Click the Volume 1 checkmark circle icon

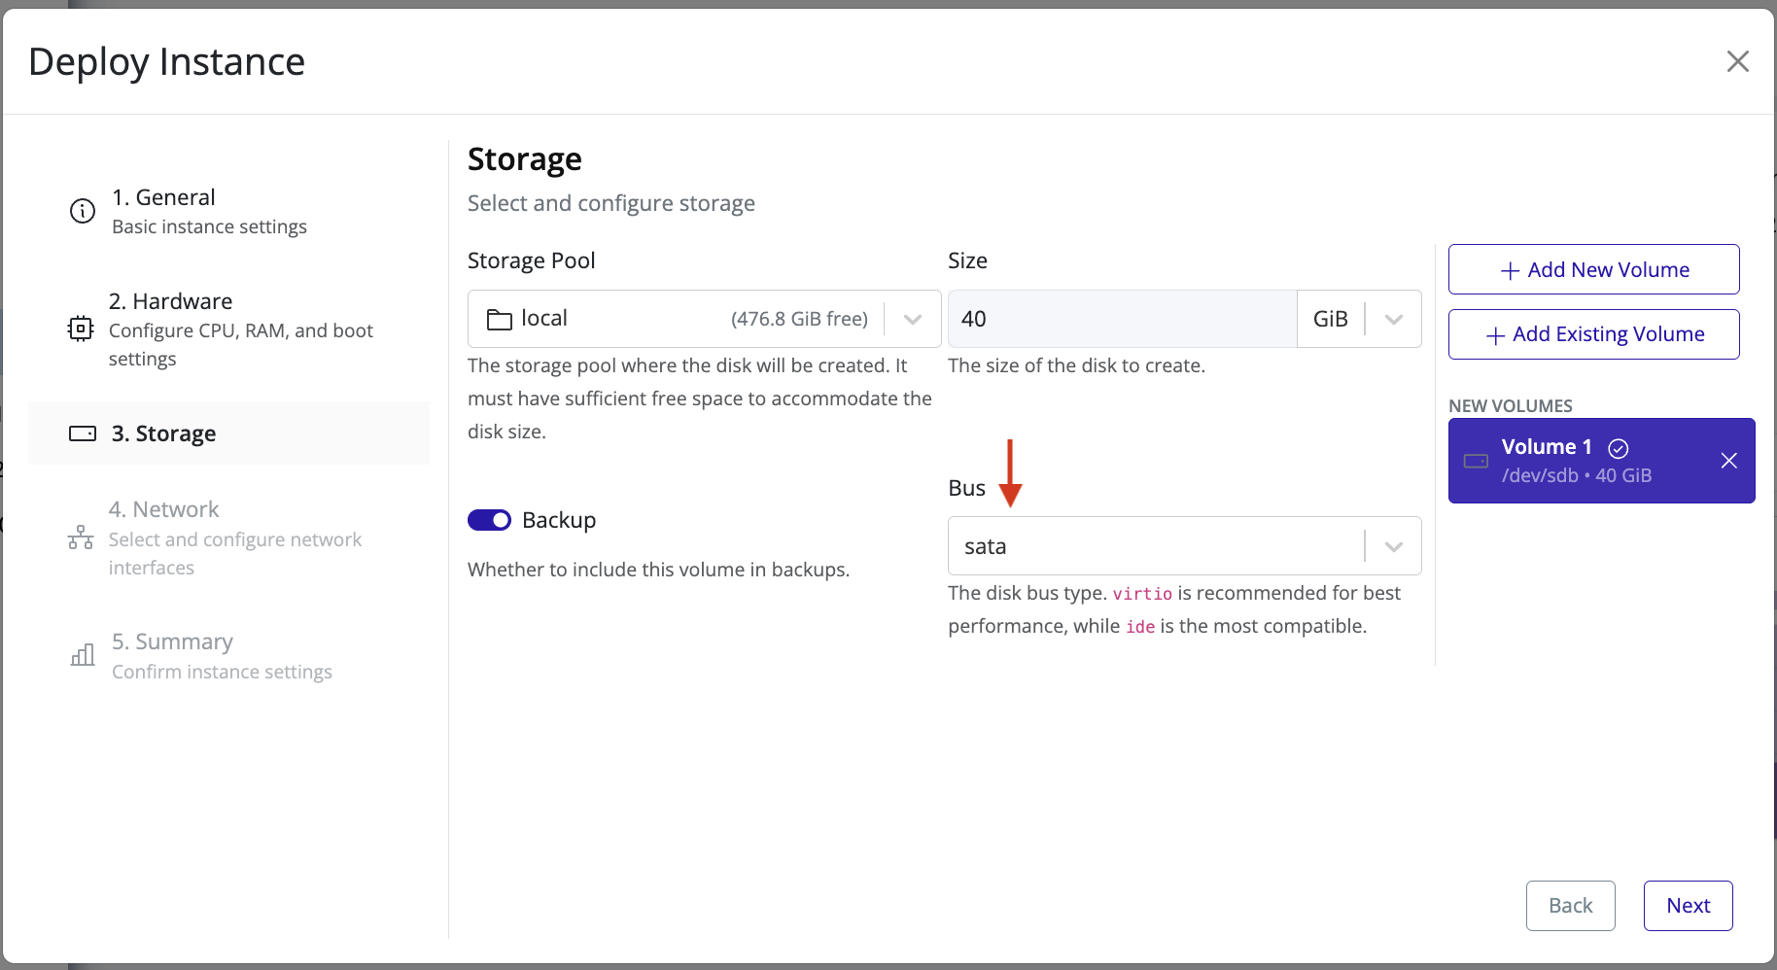coord(1619,448)
